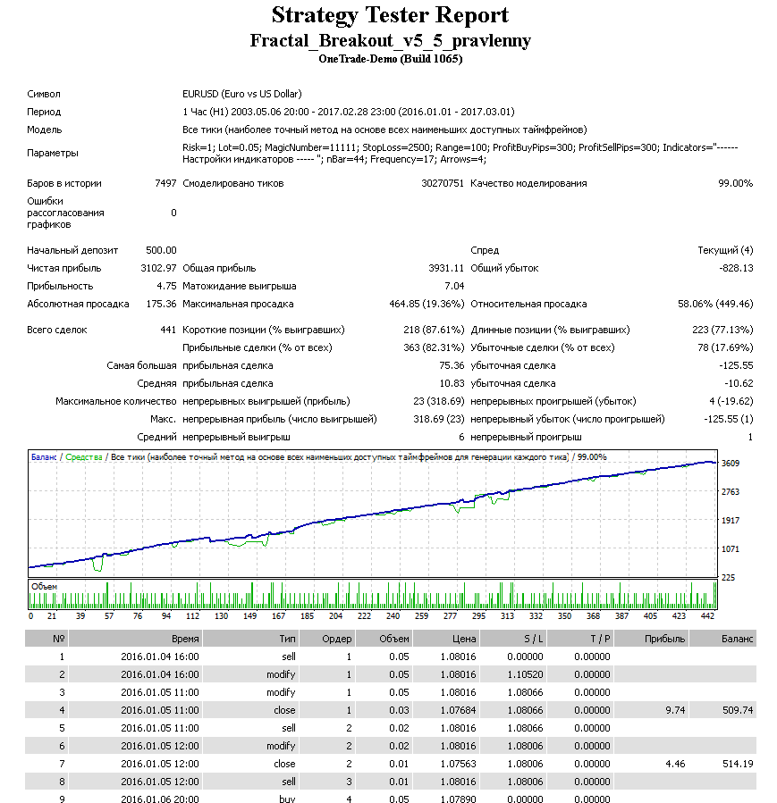Screen dimensions: 777x803
Task: Click the net profit value 3102.97
Action: [x=158, y=268]
